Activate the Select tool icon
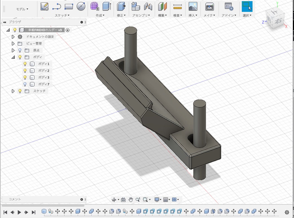Viewport: 294px width, 218px height. (247, 7)
